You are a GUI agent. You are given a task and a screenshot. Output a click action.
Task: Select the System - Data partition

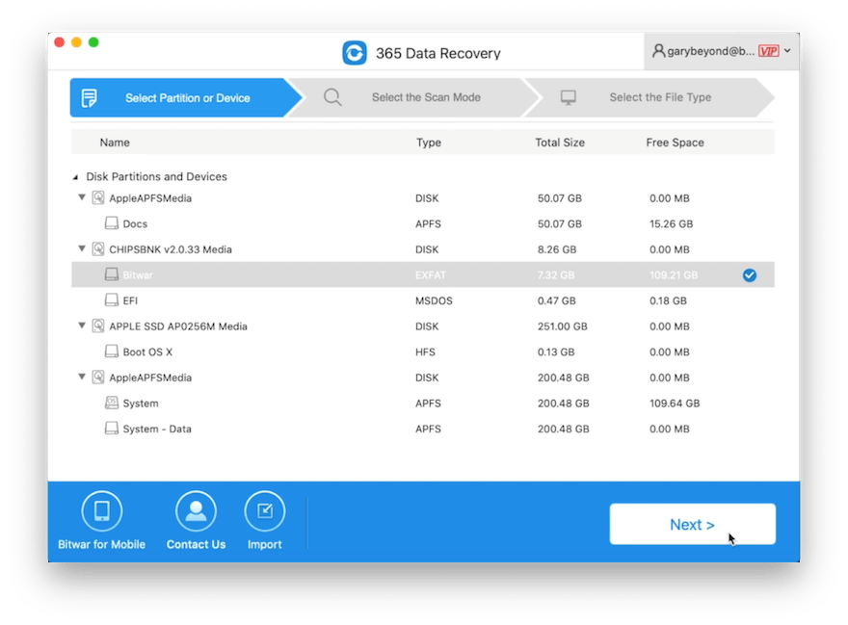(x=423, y=429)
